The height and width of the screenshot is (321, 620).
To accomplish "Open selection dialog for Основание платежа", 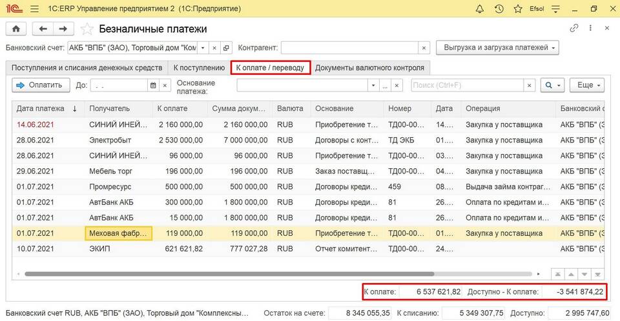I will coord(385,85).
